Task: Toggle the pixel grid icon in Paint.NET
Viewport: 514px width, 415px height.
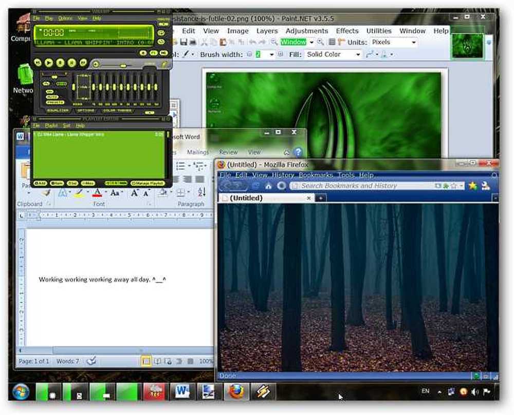Action: [x=332, y=42]
